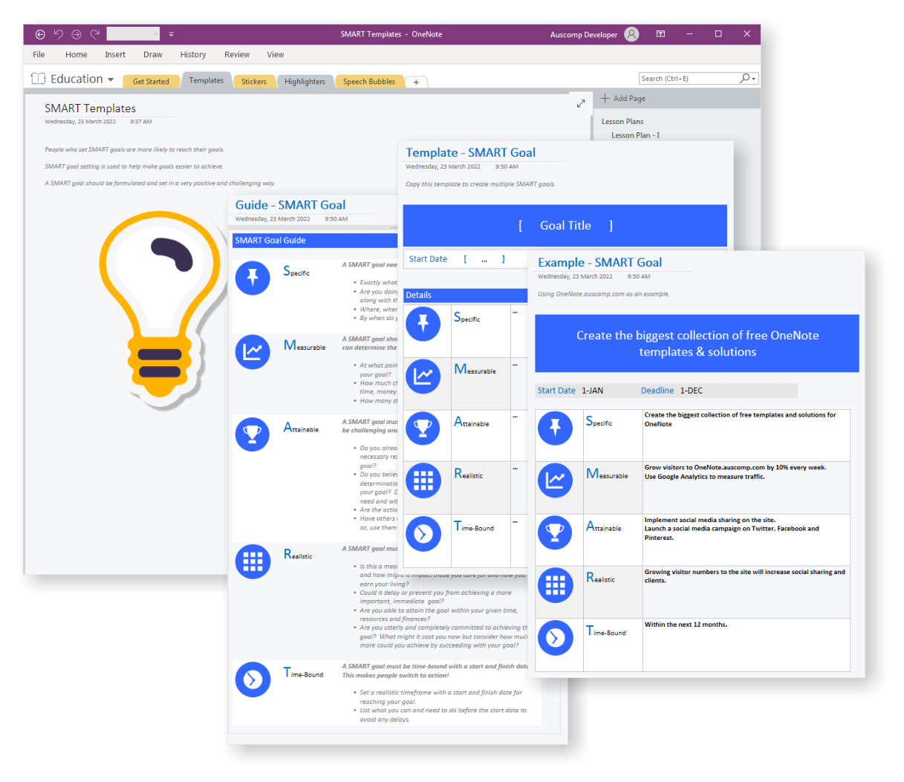The image size is (904, 782).
Task: Click the search magnifier icon
Action: point(745,79)
